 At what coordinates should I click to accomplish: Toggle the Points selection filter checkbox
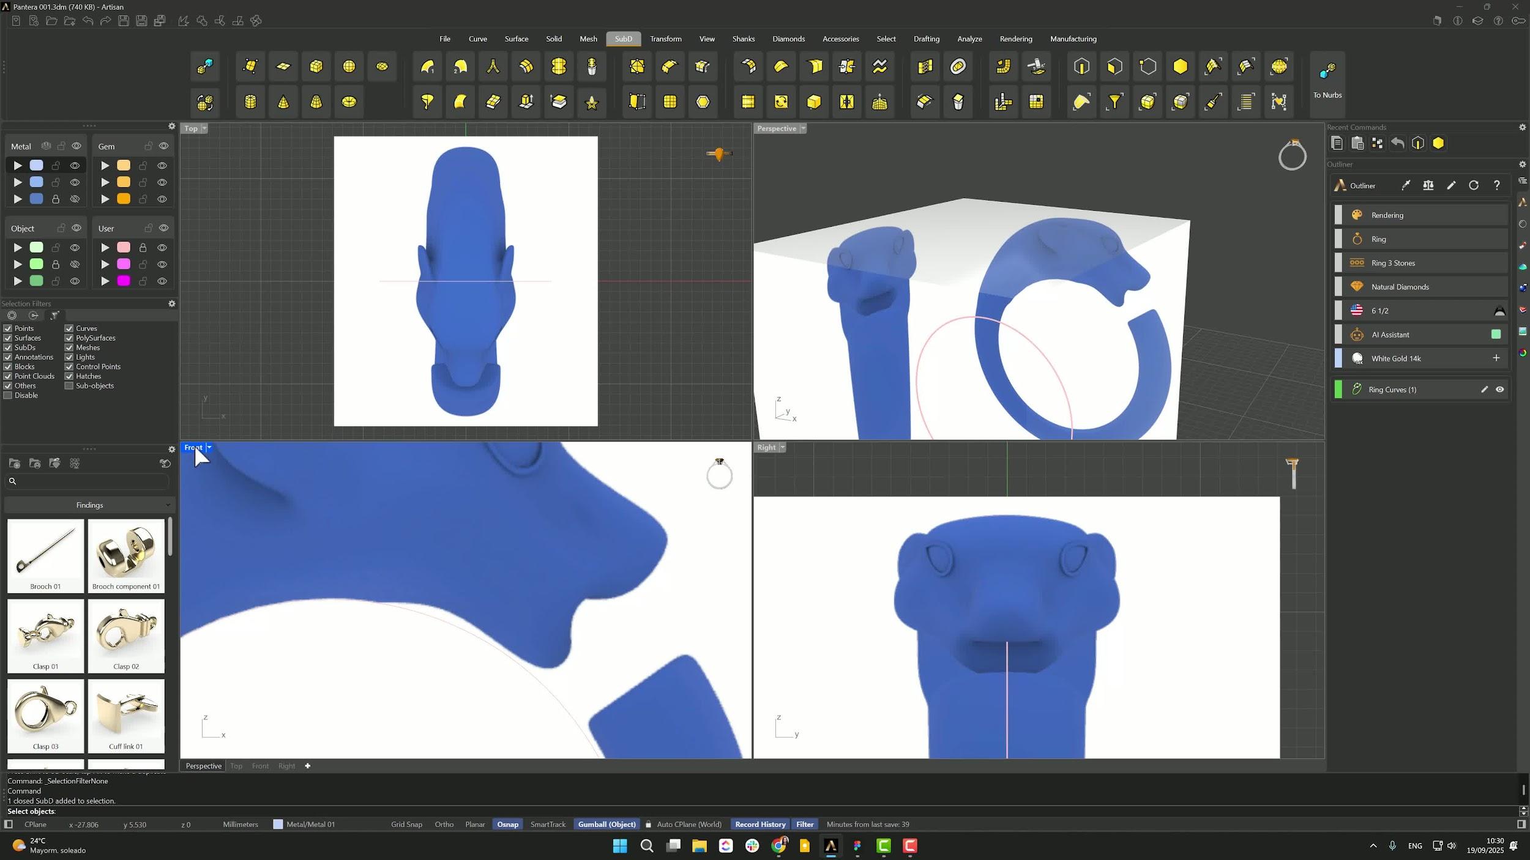8,328
